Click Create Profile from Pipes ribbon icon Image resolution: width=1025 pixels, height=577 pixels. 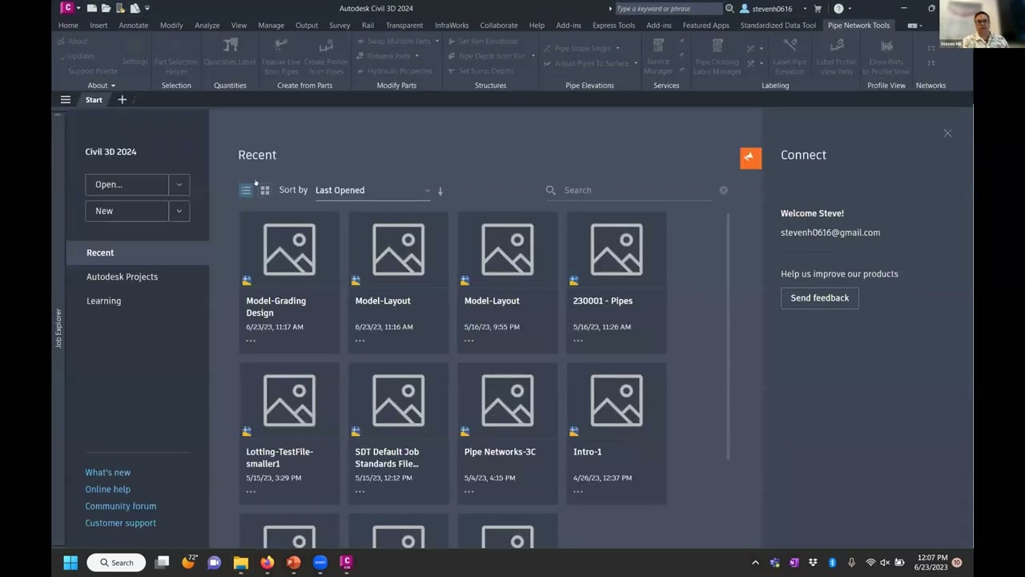[x=326, y=55]
